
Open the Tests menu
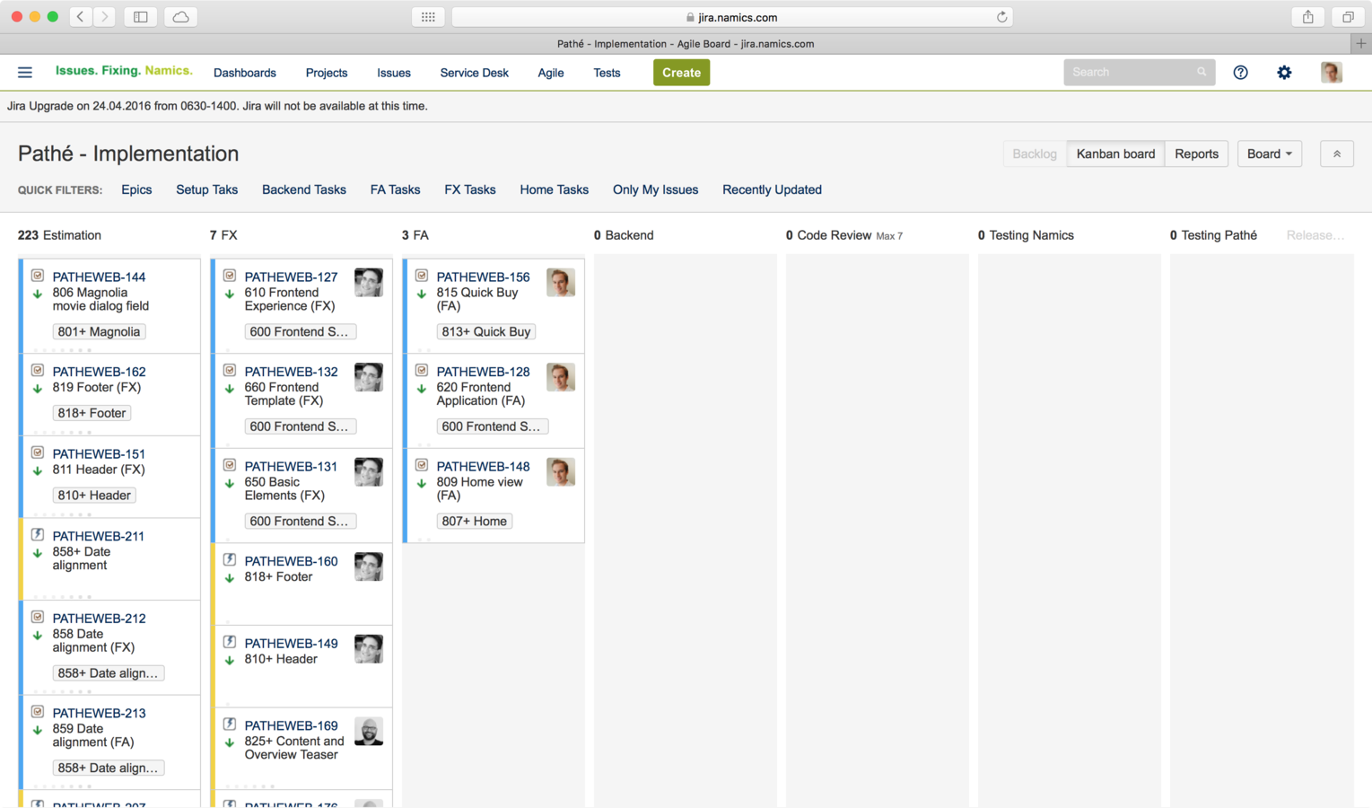point(607,73)
